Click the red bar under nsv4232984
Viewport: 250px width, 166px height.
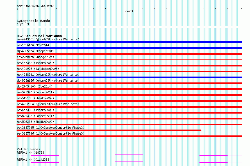129,107
